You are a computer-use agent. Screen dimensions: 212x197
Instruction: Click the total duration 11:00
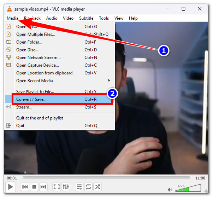[200, 178]
